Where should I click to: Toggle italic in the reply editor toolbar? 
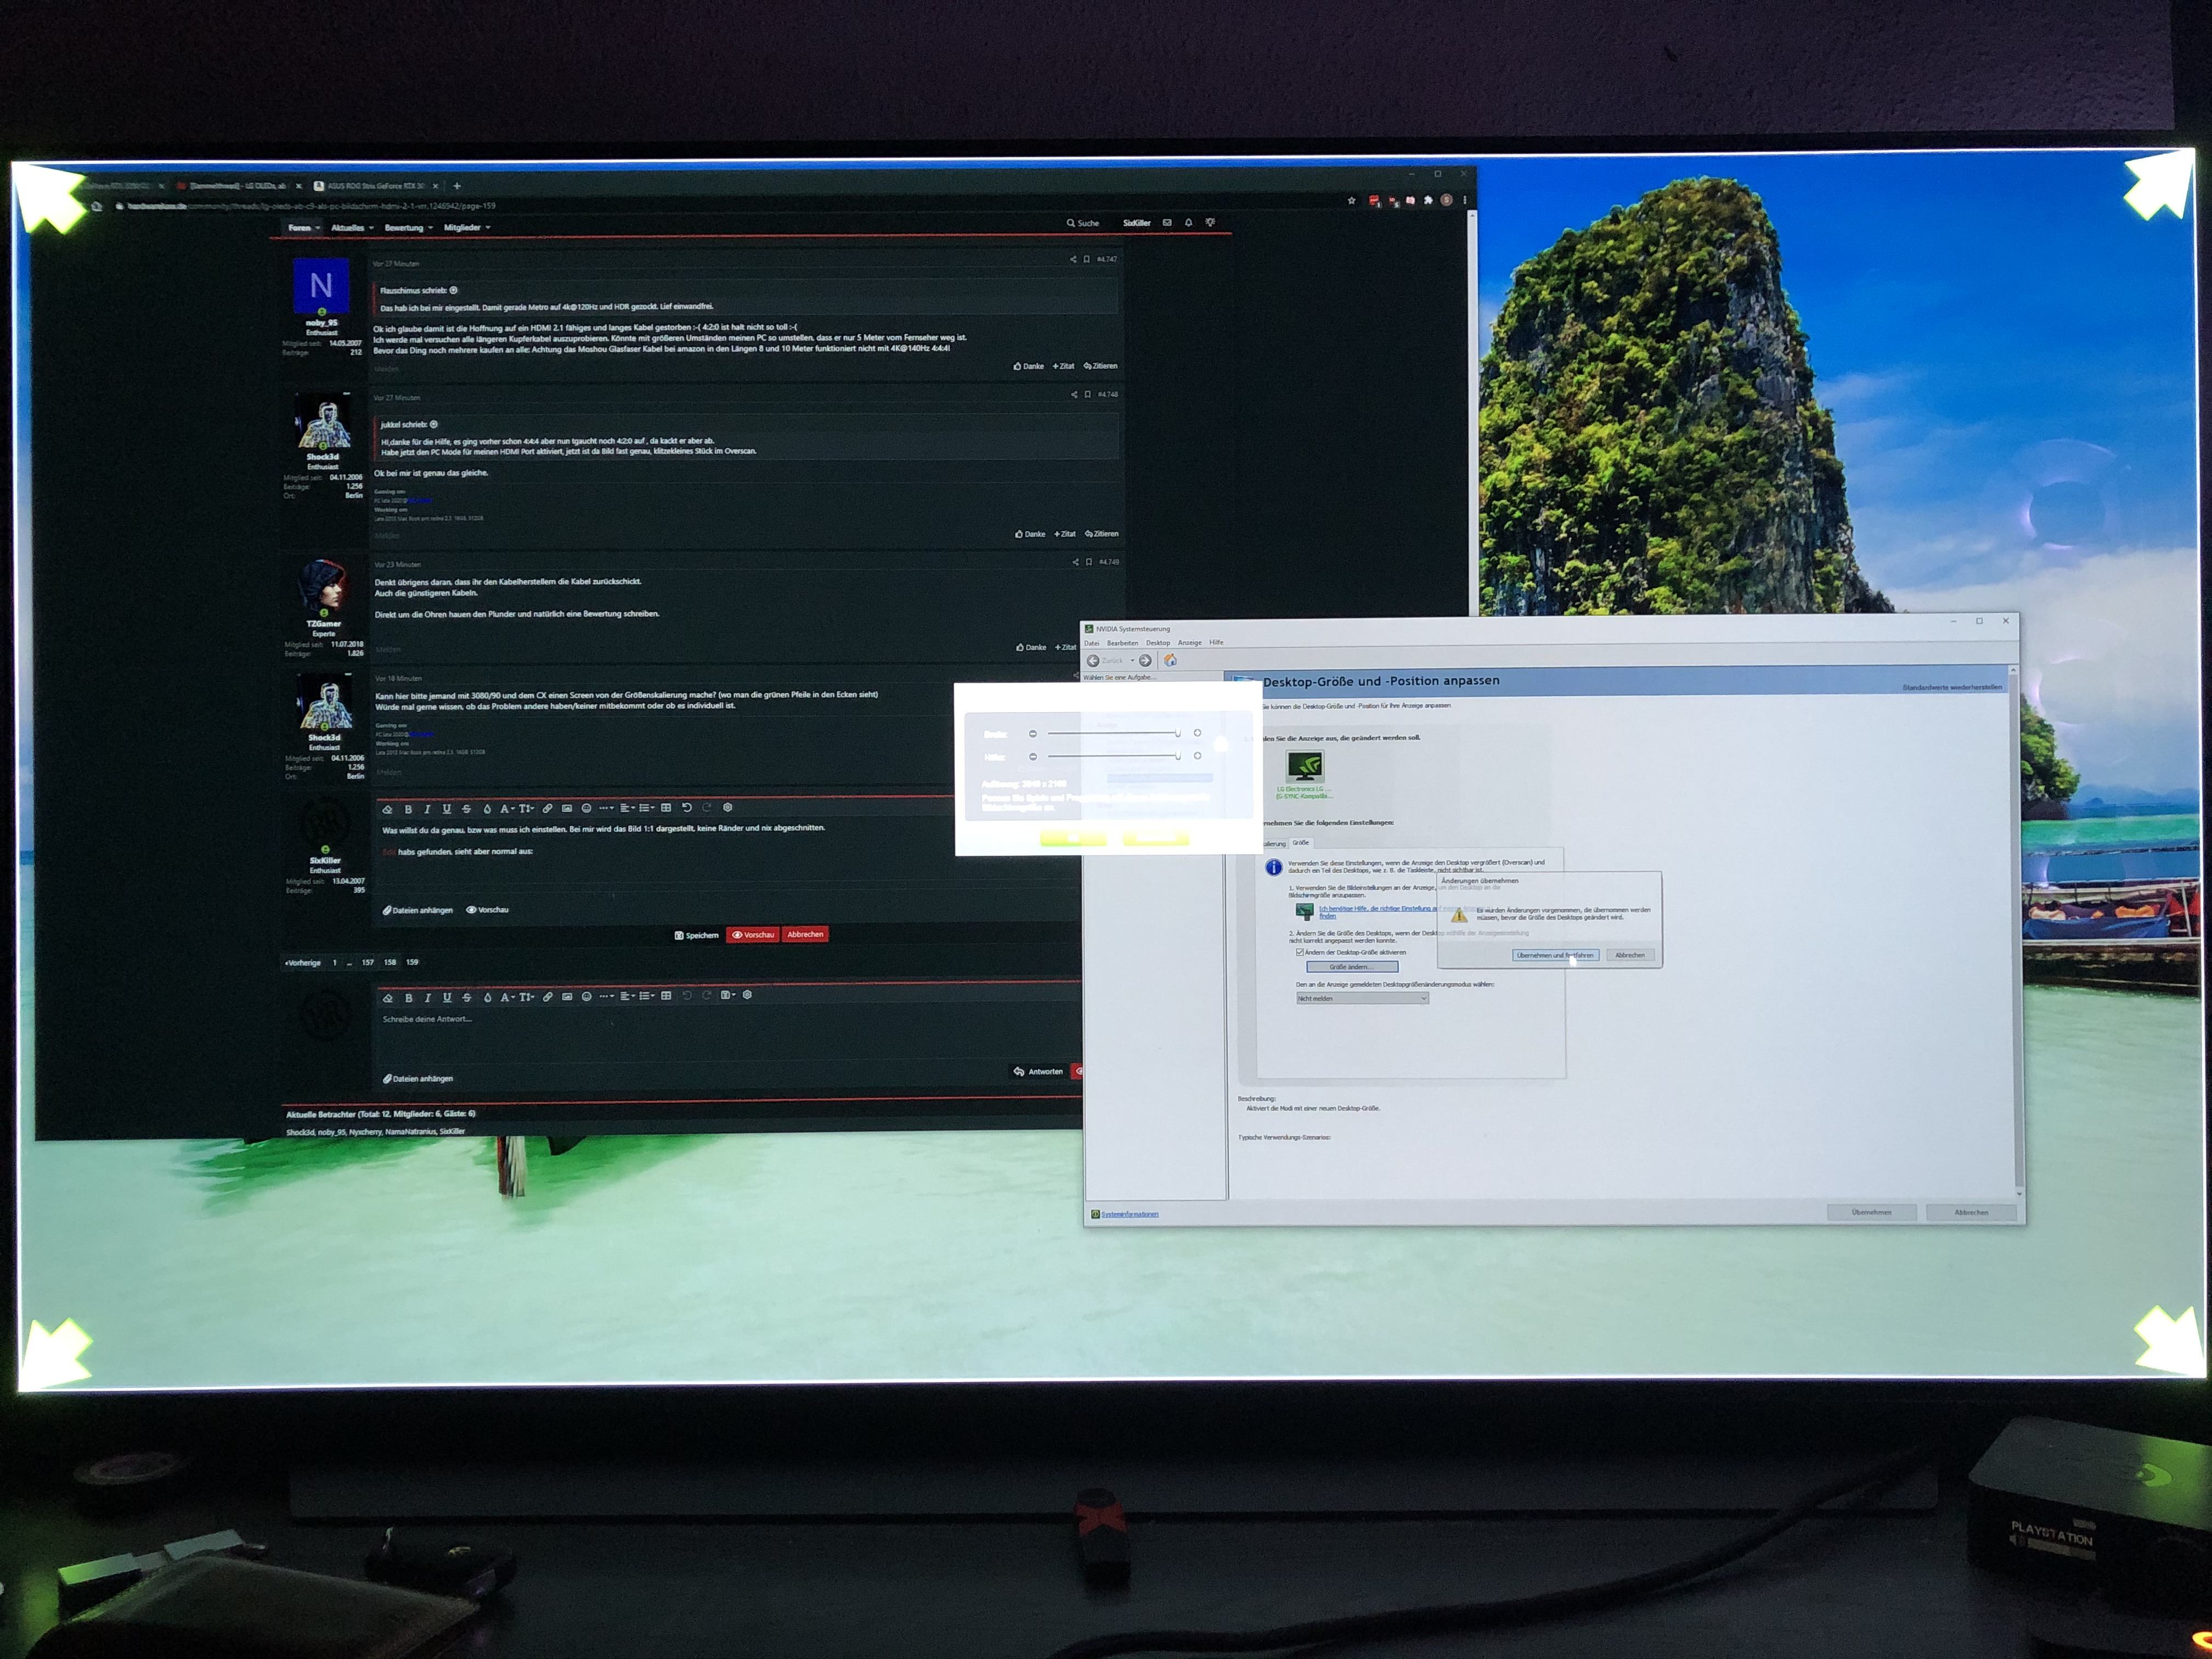428,998
